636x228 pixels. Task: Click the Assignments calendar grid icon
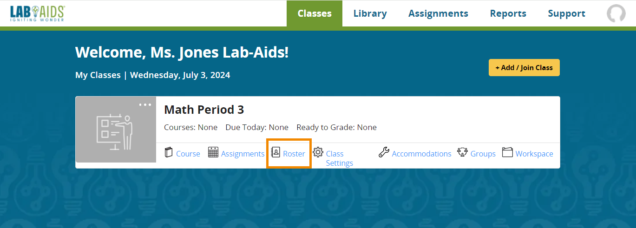[213, 152]
